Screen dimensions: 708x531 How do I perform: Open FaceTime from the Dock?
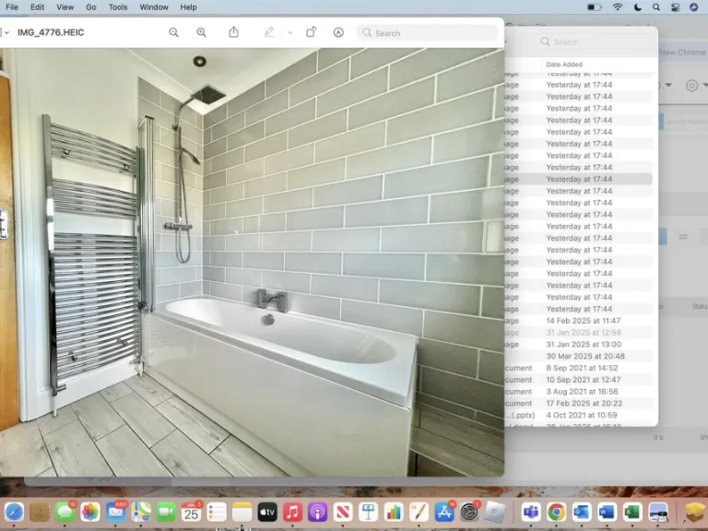(166, 512)
